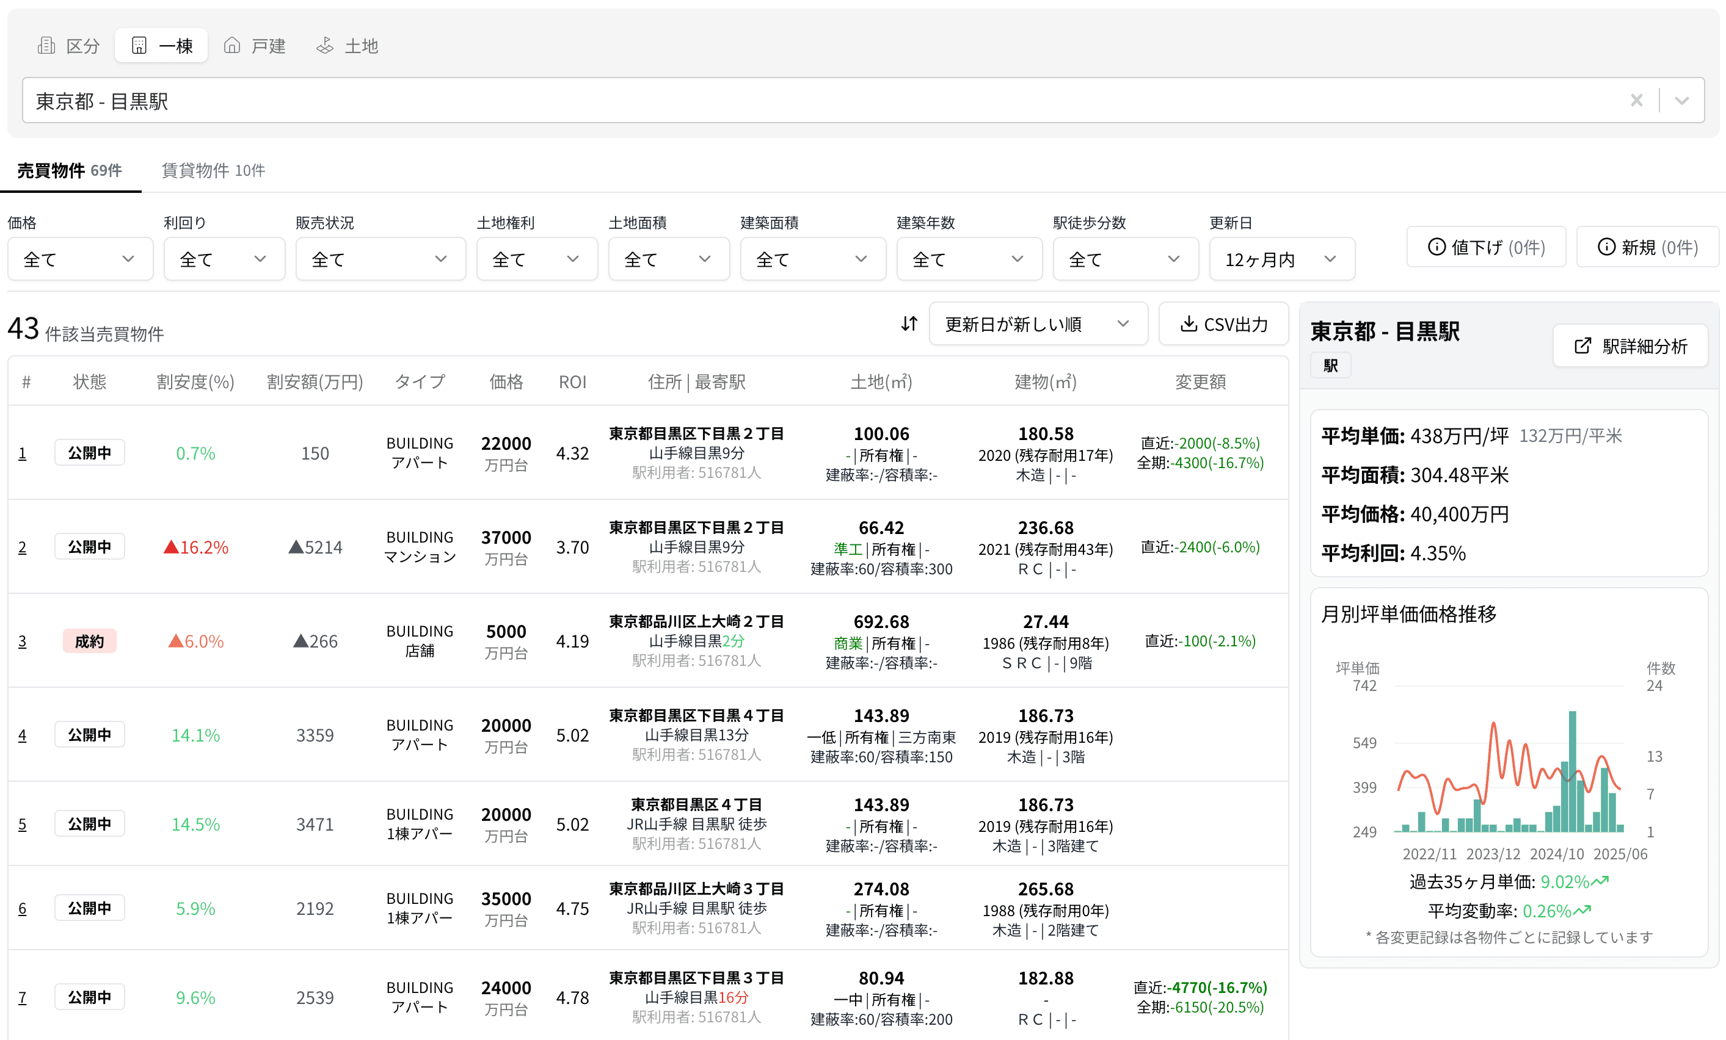Click the 平均単価: 438万円/坪 statistic
This screenshot has width=1726, height=1040.
tap(1415, 436)
